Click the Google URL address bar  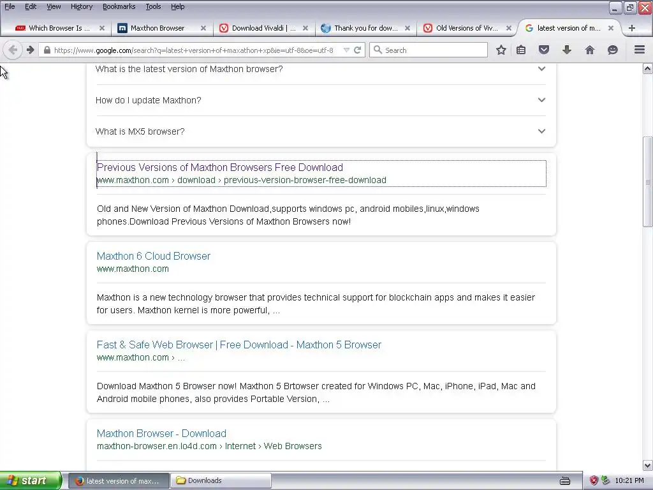pyautogui.click(x=193, y=50)
